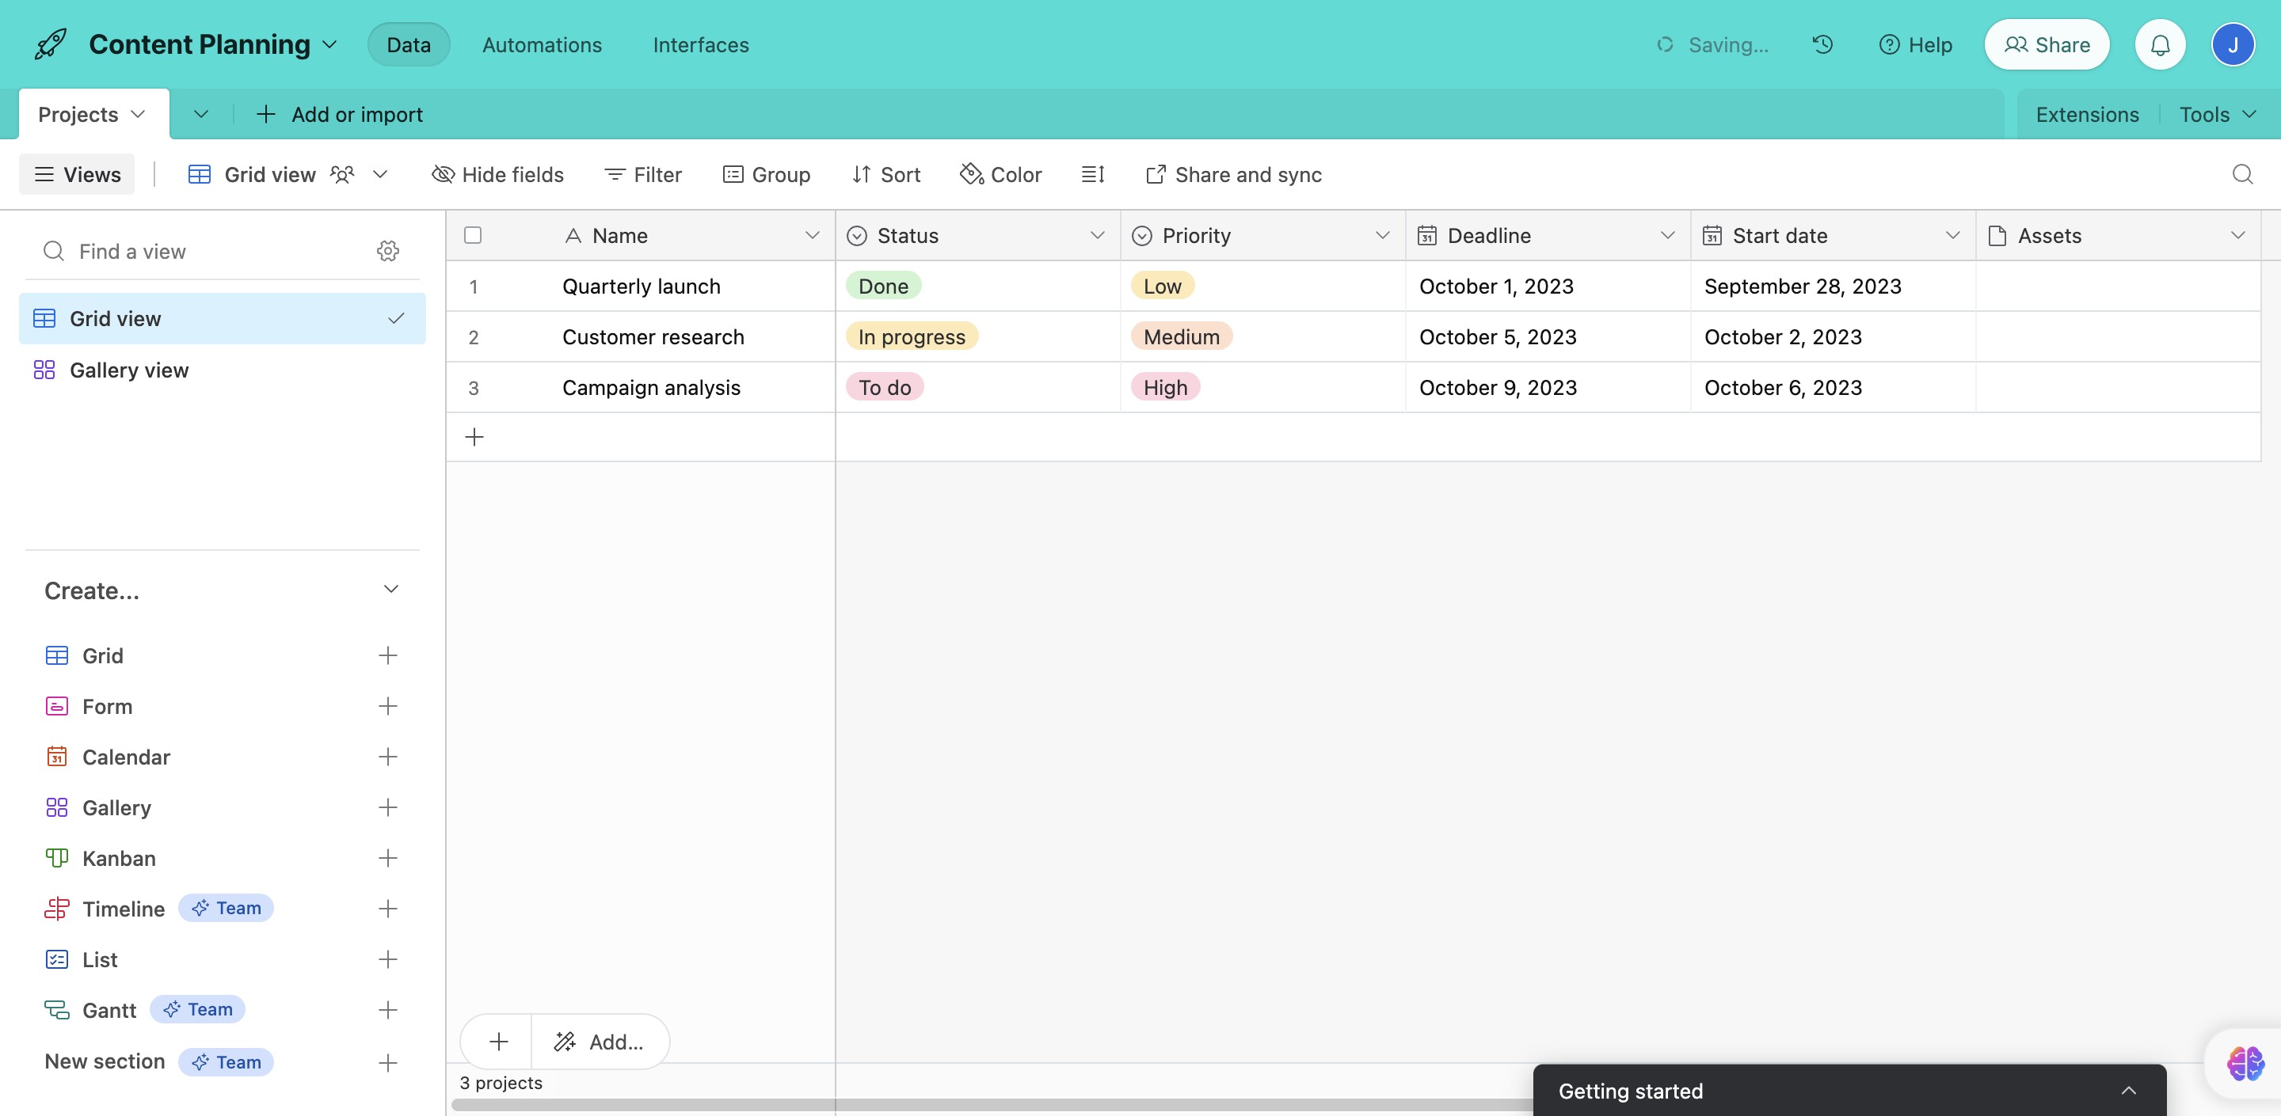
Task: Click the notifications bell icon
Action: (2160, 44)
